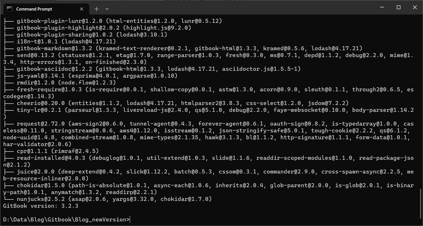Click the D:\Data\Blog\Gitbook\Blog_newVersion prompt line
423x226 pixels.
pyautogui.click(x=66, y=219)
